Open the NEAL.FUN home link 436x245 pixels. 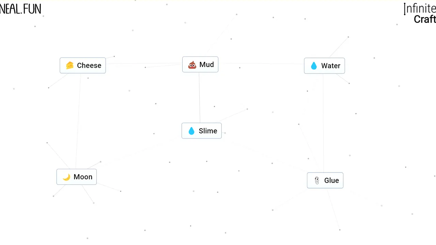tap(20, 9)
